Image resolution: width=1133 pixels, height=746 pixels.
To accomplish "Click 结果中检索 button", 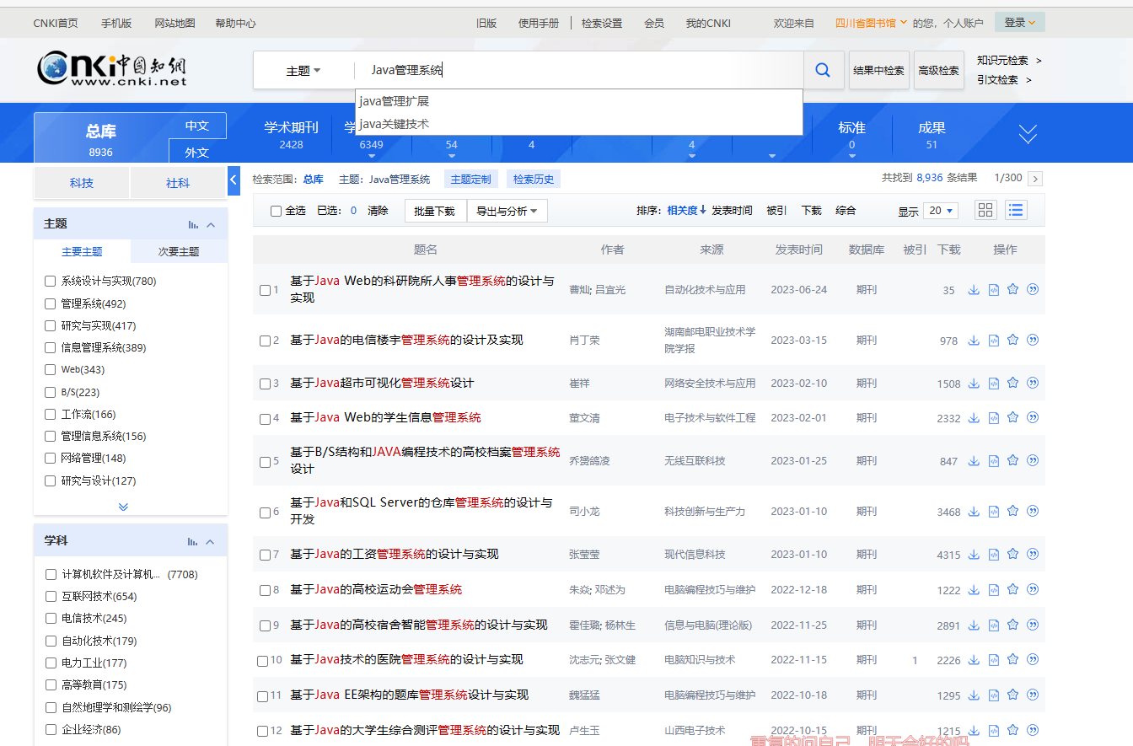I will coord(879,70).
